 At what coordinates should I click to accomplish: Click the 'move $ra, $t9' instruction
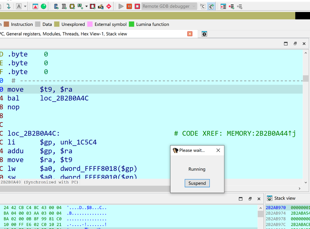pos(40,160)
